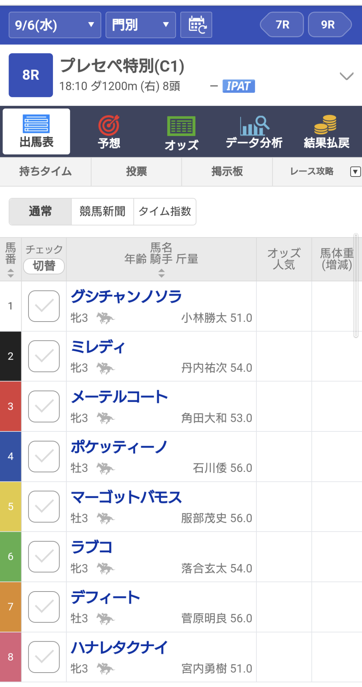
Task: Tap the IPAT badge icon
Action: click(239, 86)
